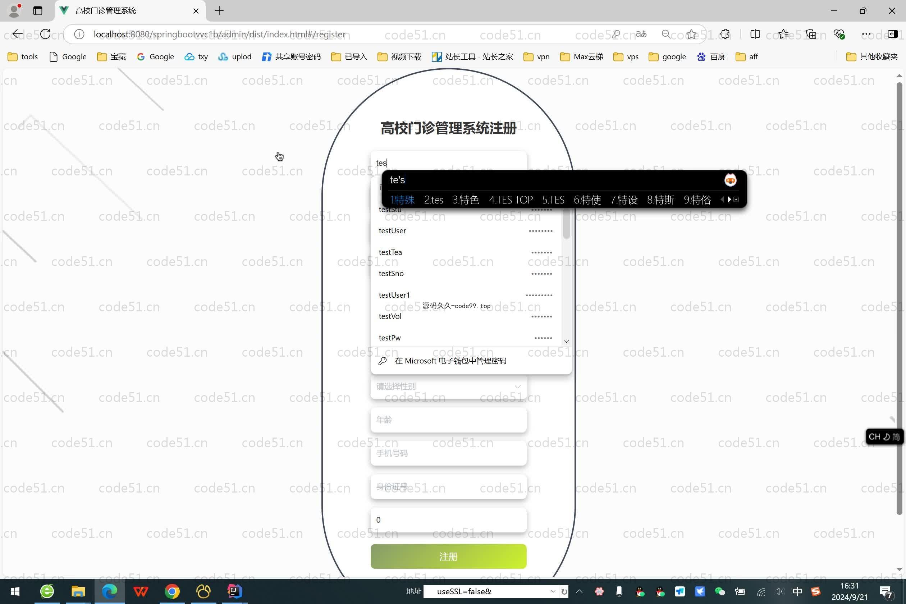Open site information icon in address bar

click(x=79, y=34)
